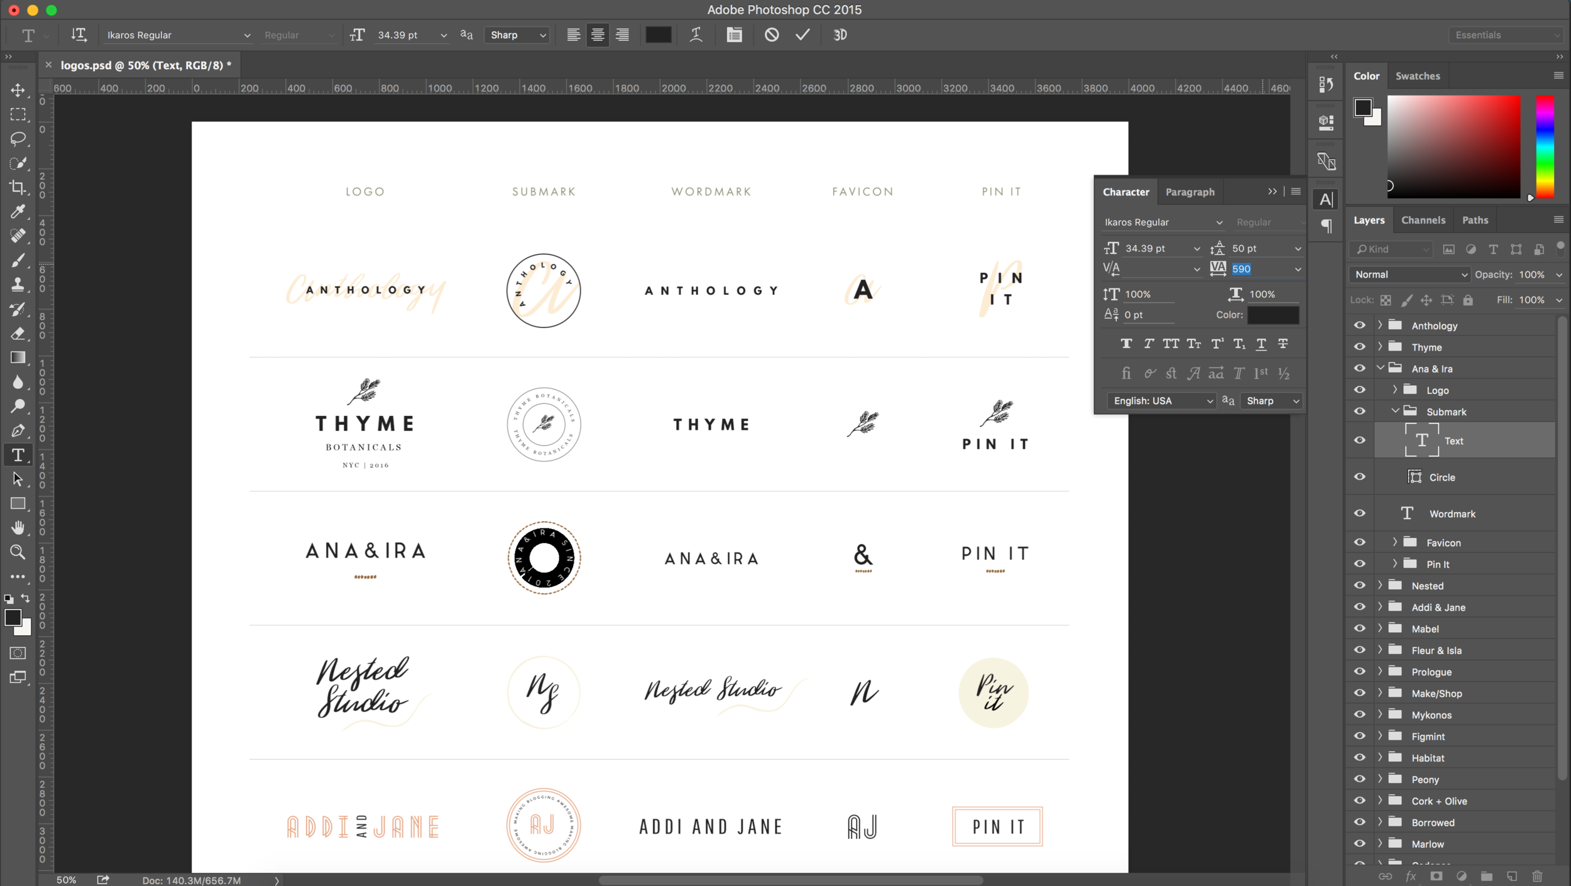Select the Gradient tool

point(18,358)
